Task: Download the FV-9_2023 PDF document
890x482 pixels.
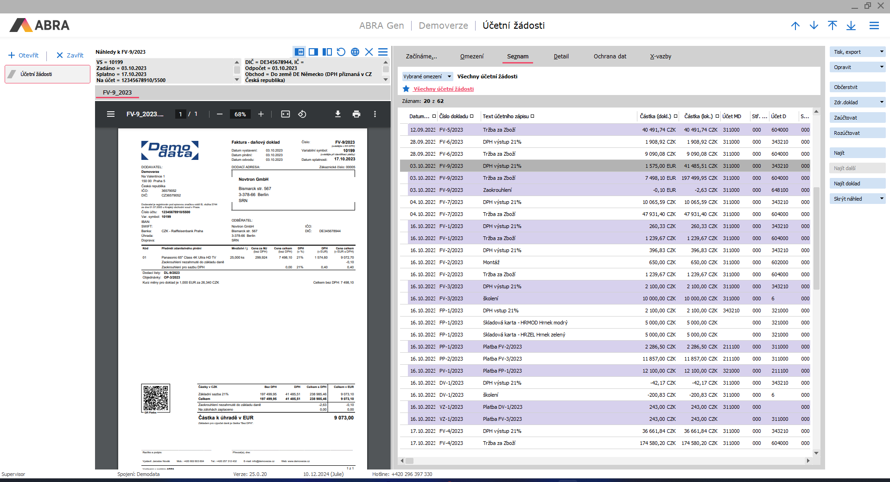Action: 338,114
